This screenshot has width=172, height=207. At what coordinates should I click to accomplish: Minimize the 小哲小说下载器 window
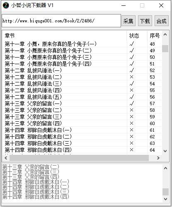tap(124, 5)
